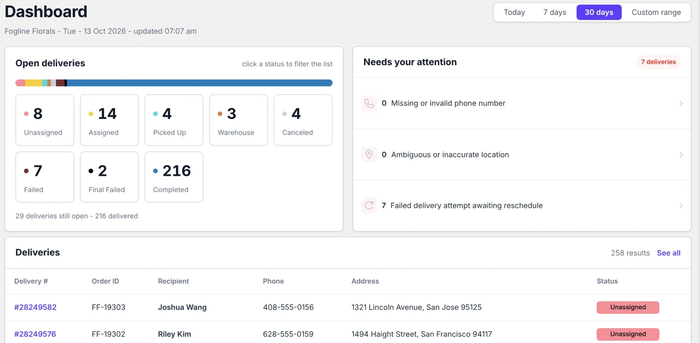Image resolution: width=700 pixels, height=343 pixels.
Task: Click the Missing or invalid phone number text
Action: [x=448, y=103]
